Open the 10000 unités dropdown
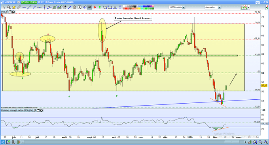This screenshot has height=145, width=269. point(184,7)
